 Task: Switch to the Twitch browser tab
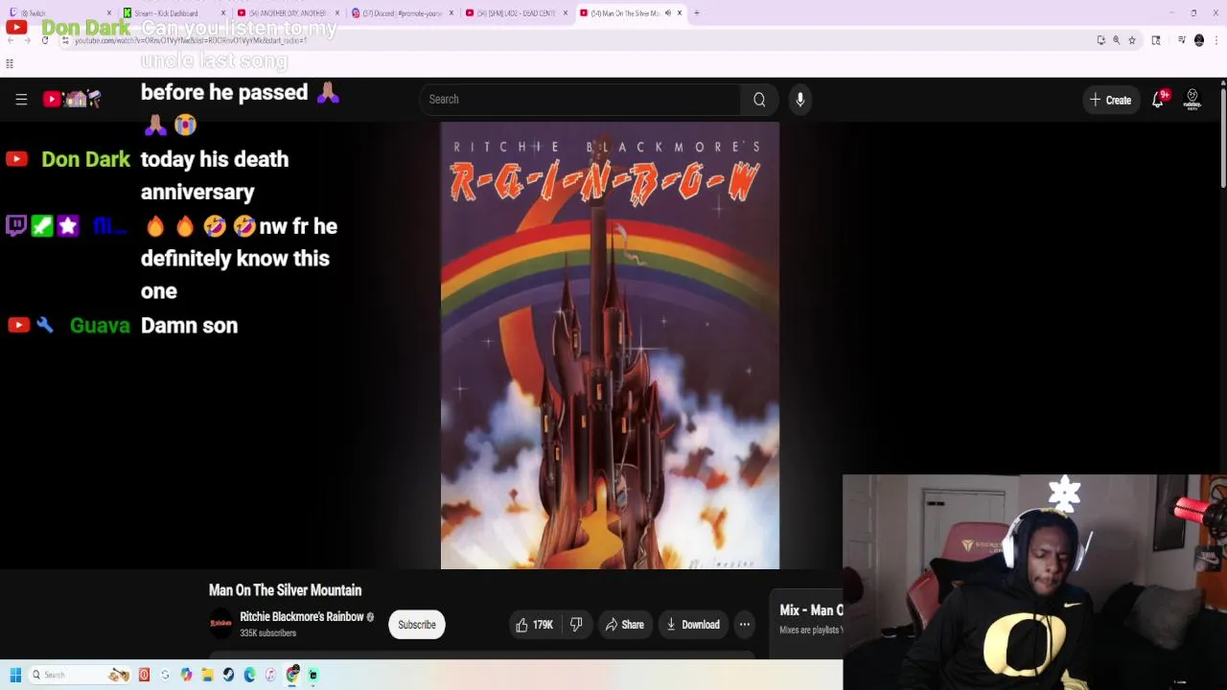click(58, 13)
